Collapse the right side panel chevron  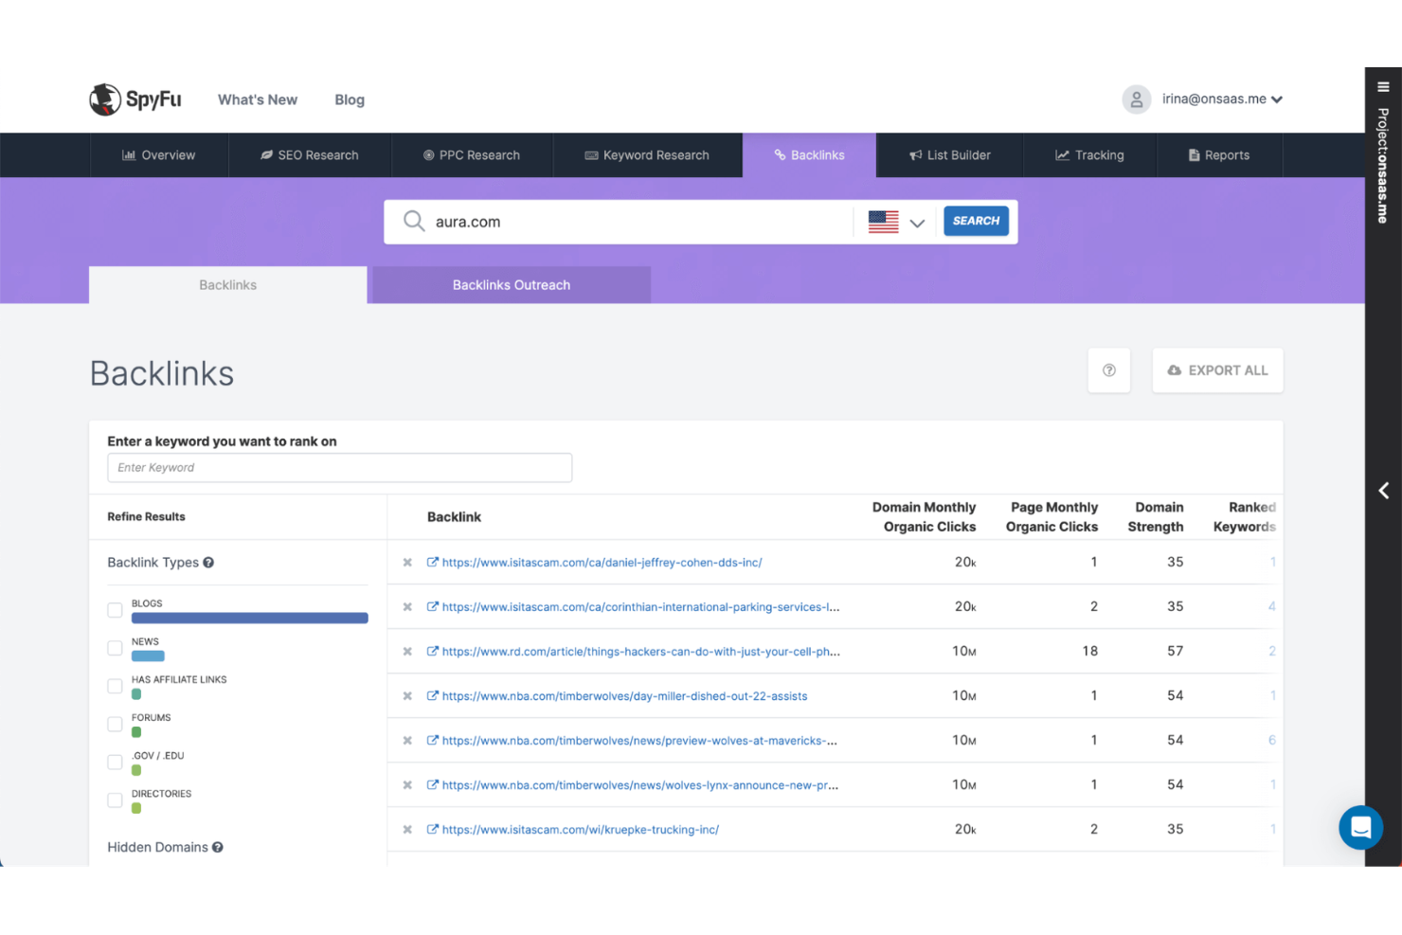coord(1383,491)
